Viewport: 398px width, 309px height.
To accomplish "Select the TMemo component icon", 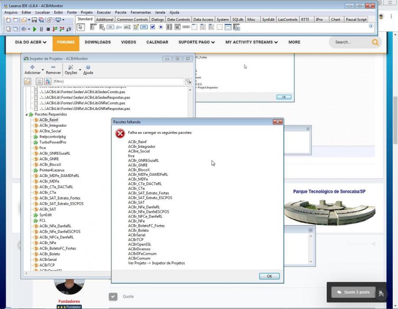I will point(136,27).
